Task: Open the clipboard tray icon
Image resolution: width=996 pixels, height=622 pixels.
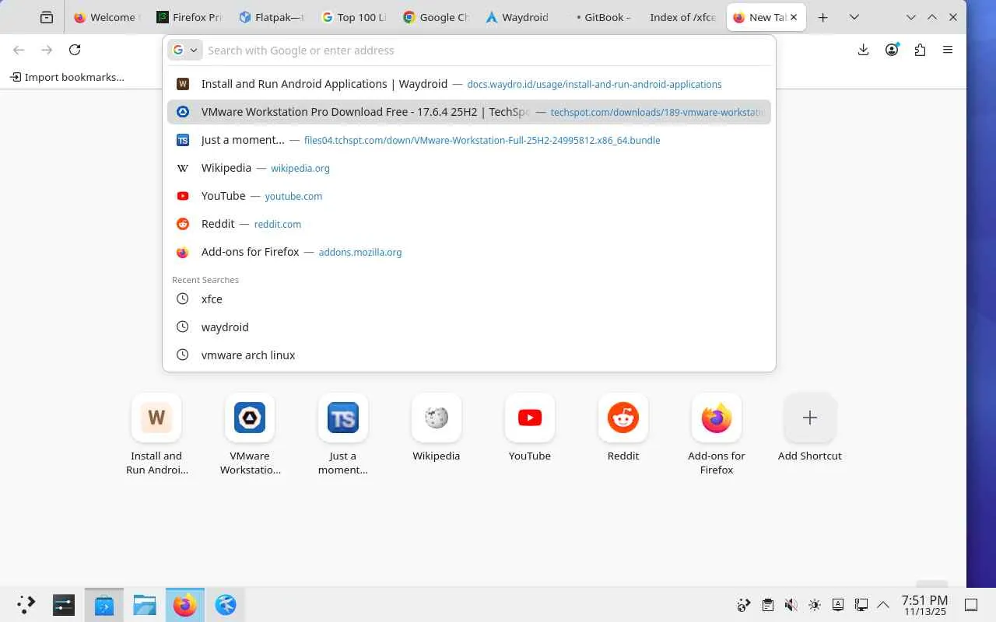Action: click(767, 605)
